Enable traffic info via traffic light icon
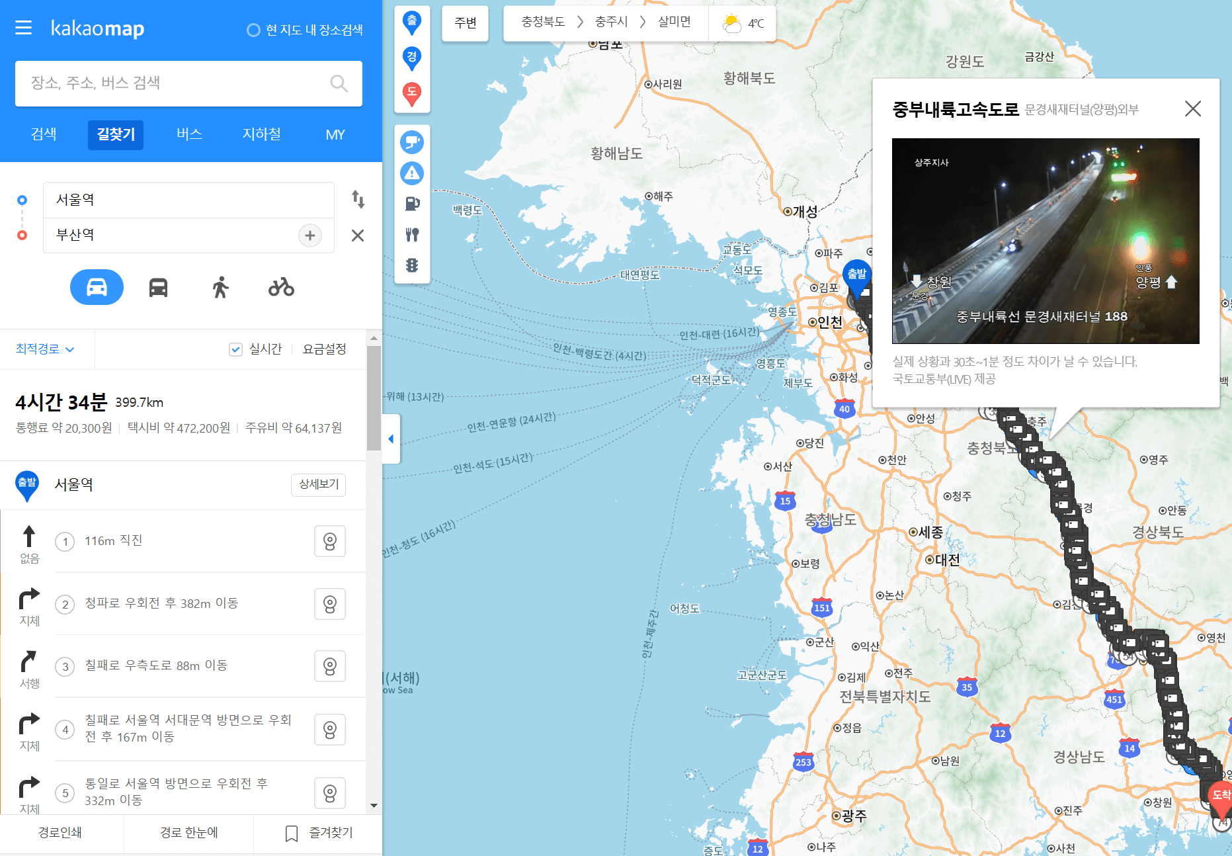The image size is (1232, 856). (412, 266)
